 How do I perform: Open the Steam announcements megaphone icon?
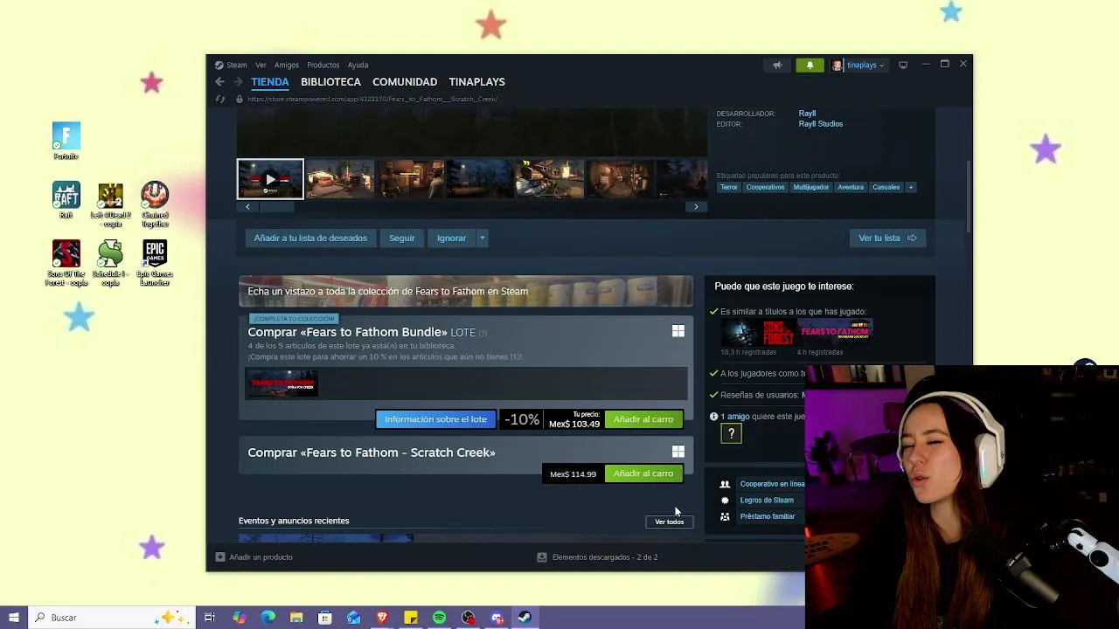(x=777, y=65)
